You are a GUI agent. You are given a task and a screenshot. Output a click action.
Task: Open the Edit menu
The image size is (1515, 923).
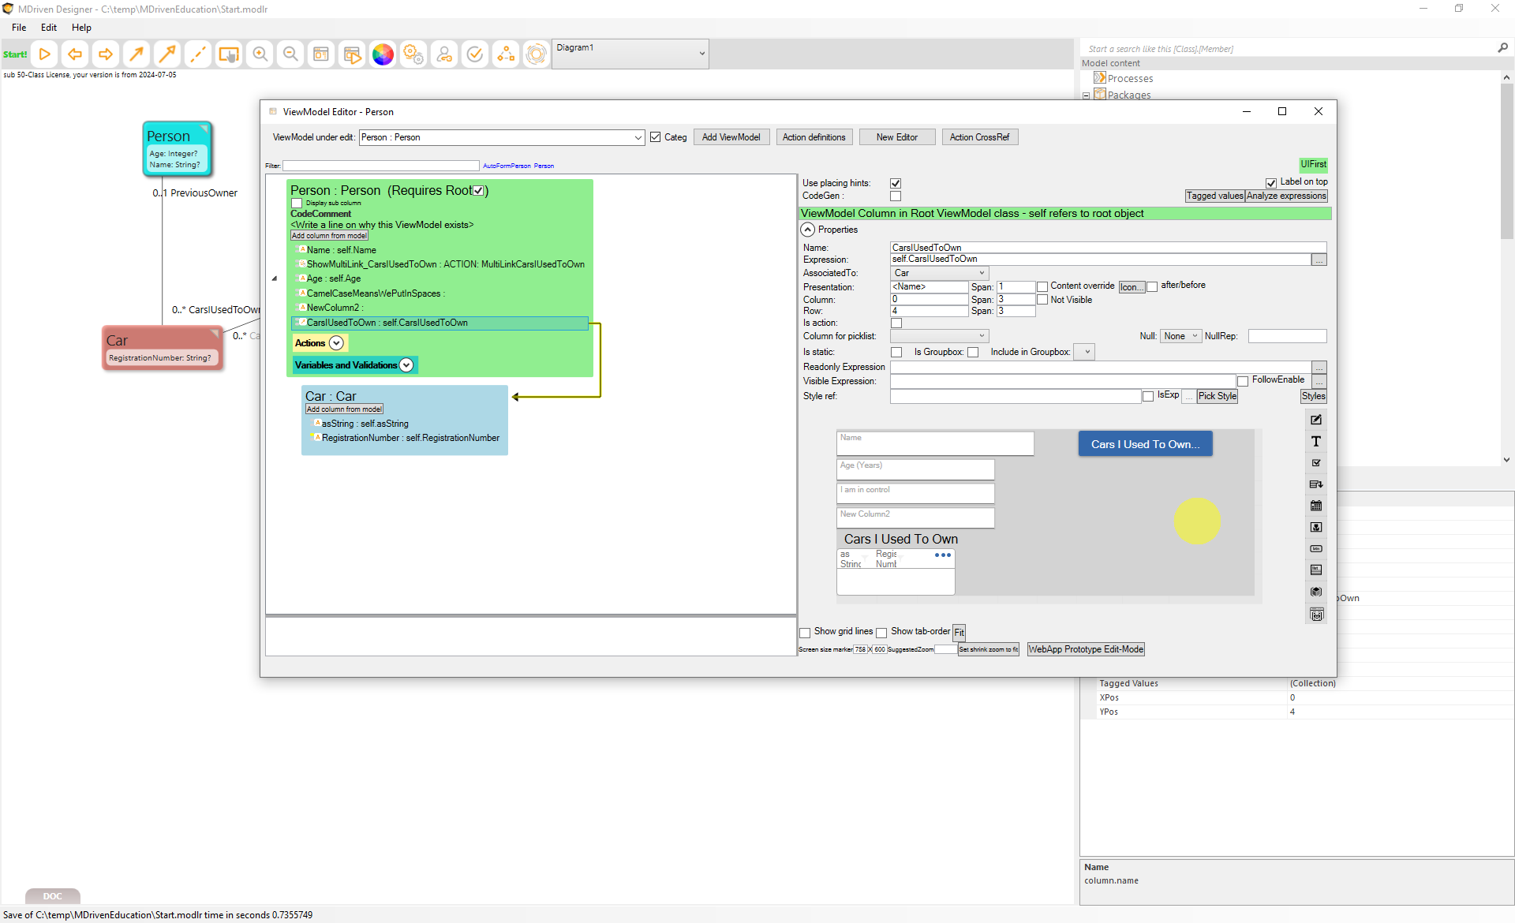pos(49,28)
